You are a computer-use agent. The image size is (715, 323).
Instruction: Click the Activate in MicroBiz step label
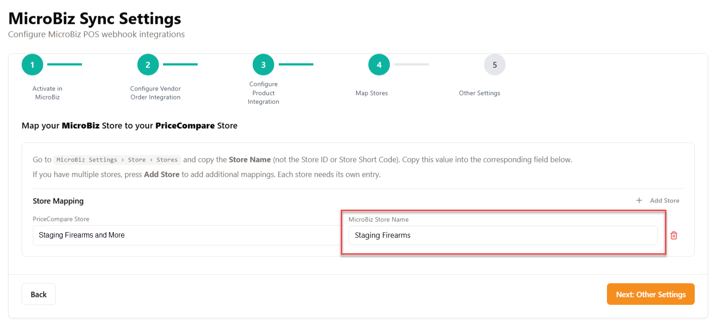tap(47, 93)
